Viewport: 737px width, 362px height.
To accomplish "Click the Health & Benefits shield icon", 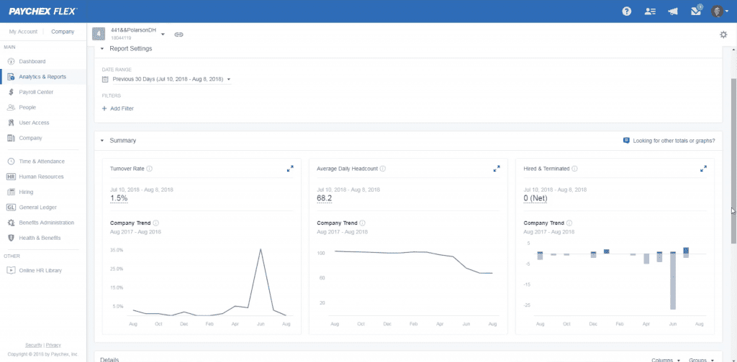I will 12,238.
